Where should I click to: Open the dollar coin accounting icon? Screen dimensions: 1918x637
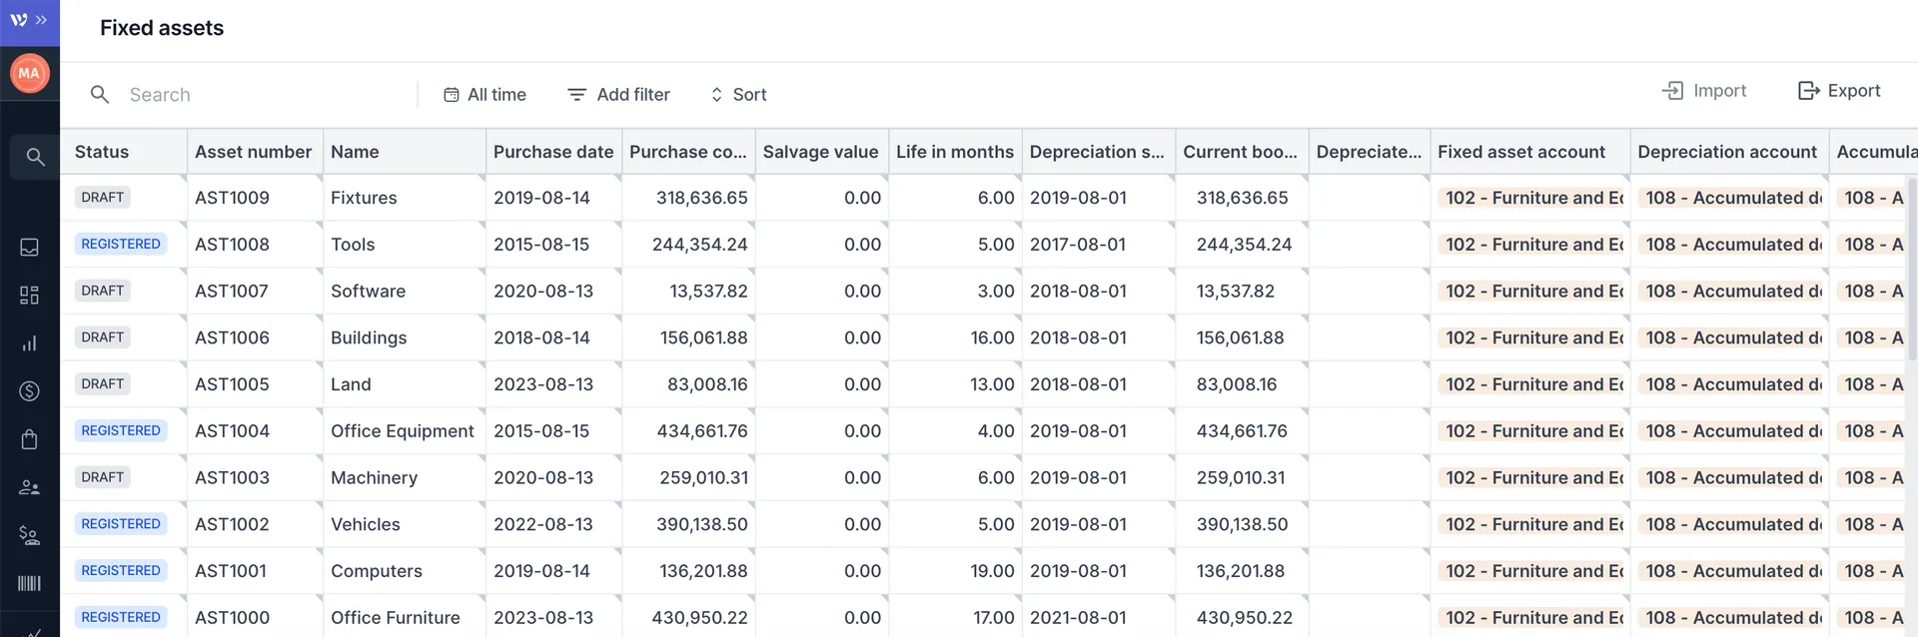(30, 391)
